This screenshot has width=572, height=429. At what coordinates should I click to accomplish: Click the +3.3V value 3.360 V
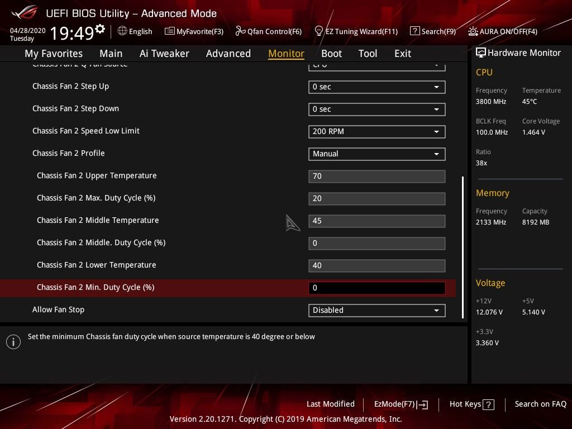[x=487, y=344]
